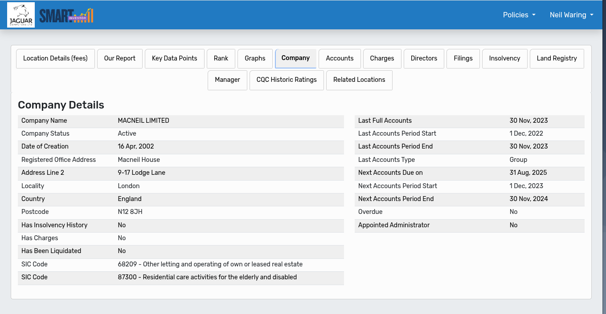Click the Smart Investor logo

pyautogui.click(x=66, y=15)
